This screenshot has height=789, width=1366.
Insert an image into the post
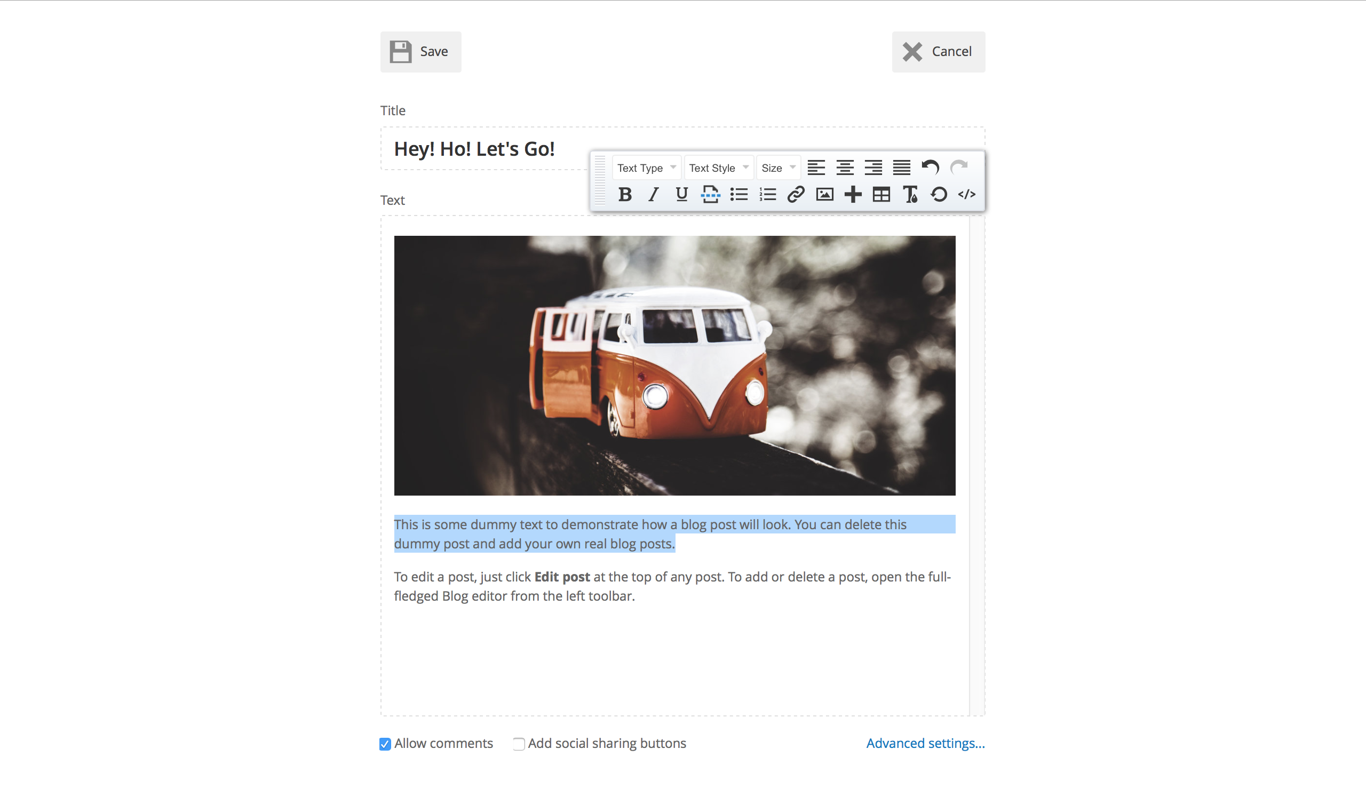click(x=824, y=194)
